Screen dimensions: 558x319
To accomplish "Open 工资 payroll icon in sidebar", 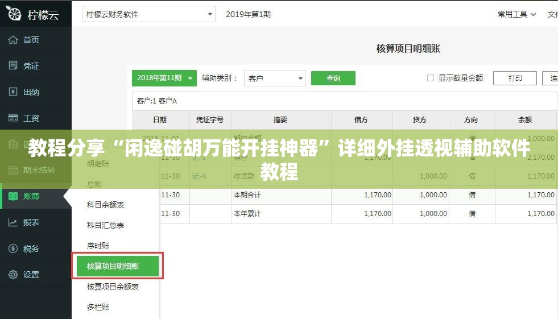I will [x=13, y=118].
